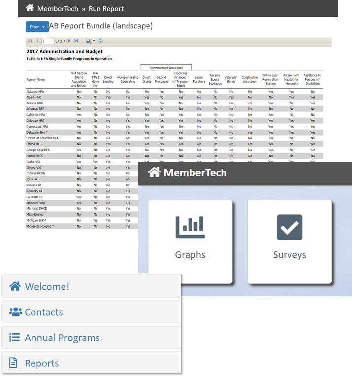Open the Graphs card label

(x=190, y=255)
